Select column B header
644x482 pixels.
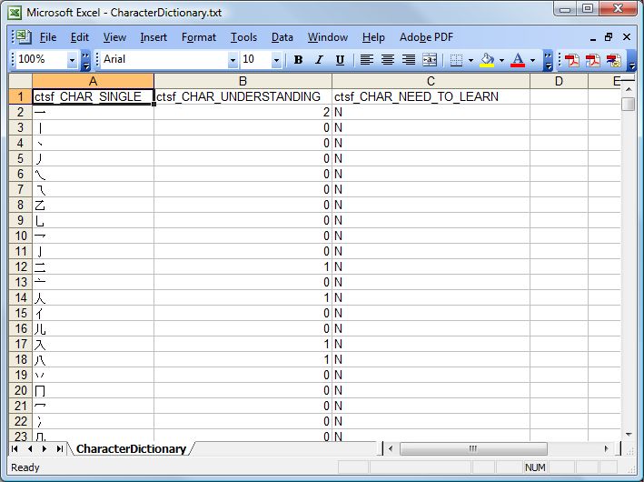click(x=243, y=81)
